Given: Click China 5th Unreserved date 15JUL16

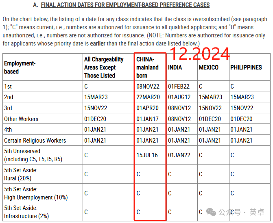Looking at the screenshot, I should coord(147,155).
